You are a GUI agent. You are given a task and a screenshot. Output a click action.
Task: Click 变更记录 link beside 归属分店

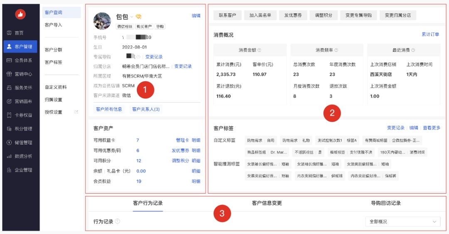coord(183,66)
